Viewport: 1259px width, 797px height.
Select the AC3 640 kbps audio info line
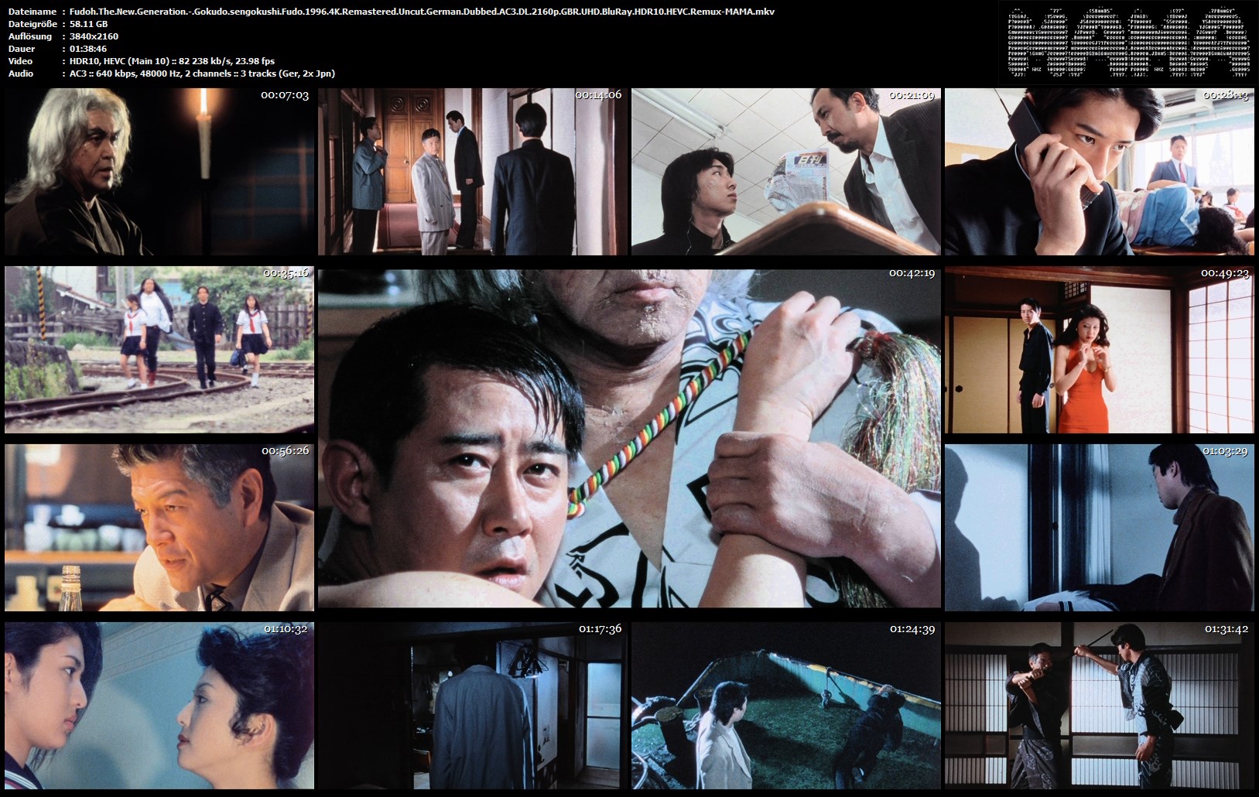(202, 74)
